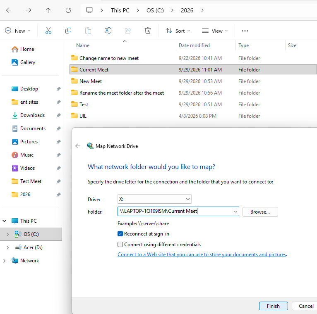The width and height of the screenshot is (317, 314).
Task: Click the Rename icon in toolbar
Action: click(108, 31)
